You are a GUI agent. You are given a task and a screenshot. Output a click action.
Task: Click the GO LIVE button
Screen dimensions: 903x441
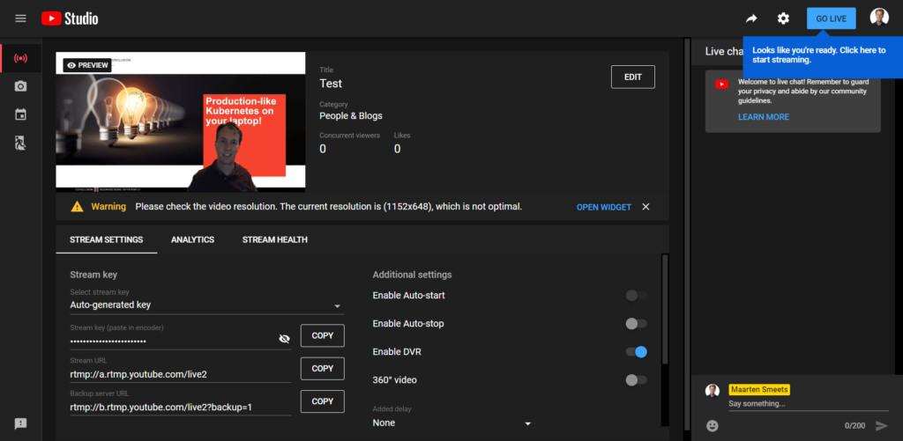[x=831, y=18]
